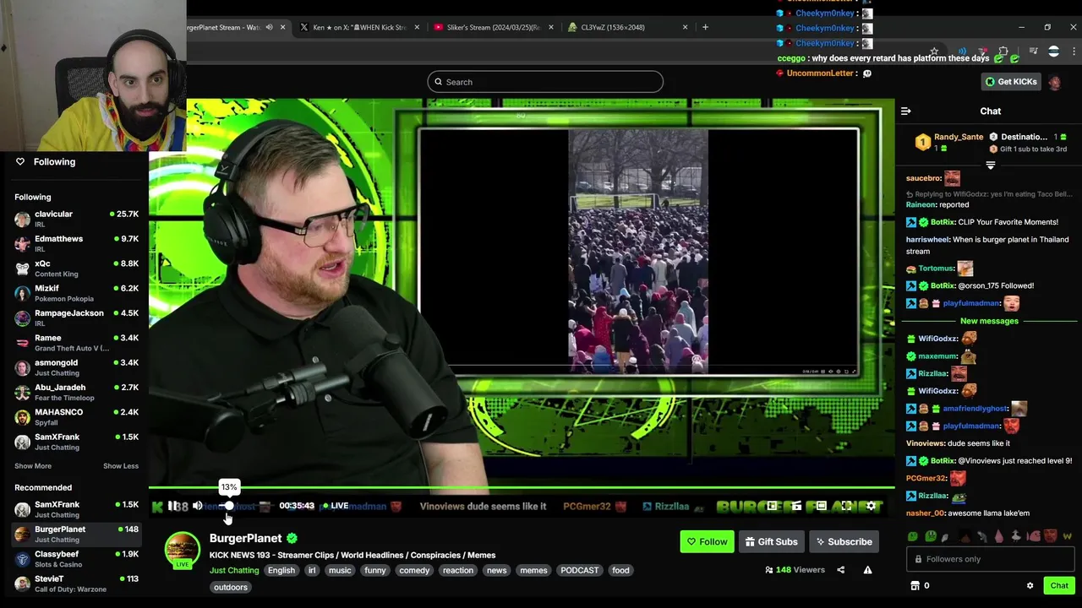Report the stream via the warning triangle icon
Viewport: 1082px width, 608px height.
click(x=867, y=570)
